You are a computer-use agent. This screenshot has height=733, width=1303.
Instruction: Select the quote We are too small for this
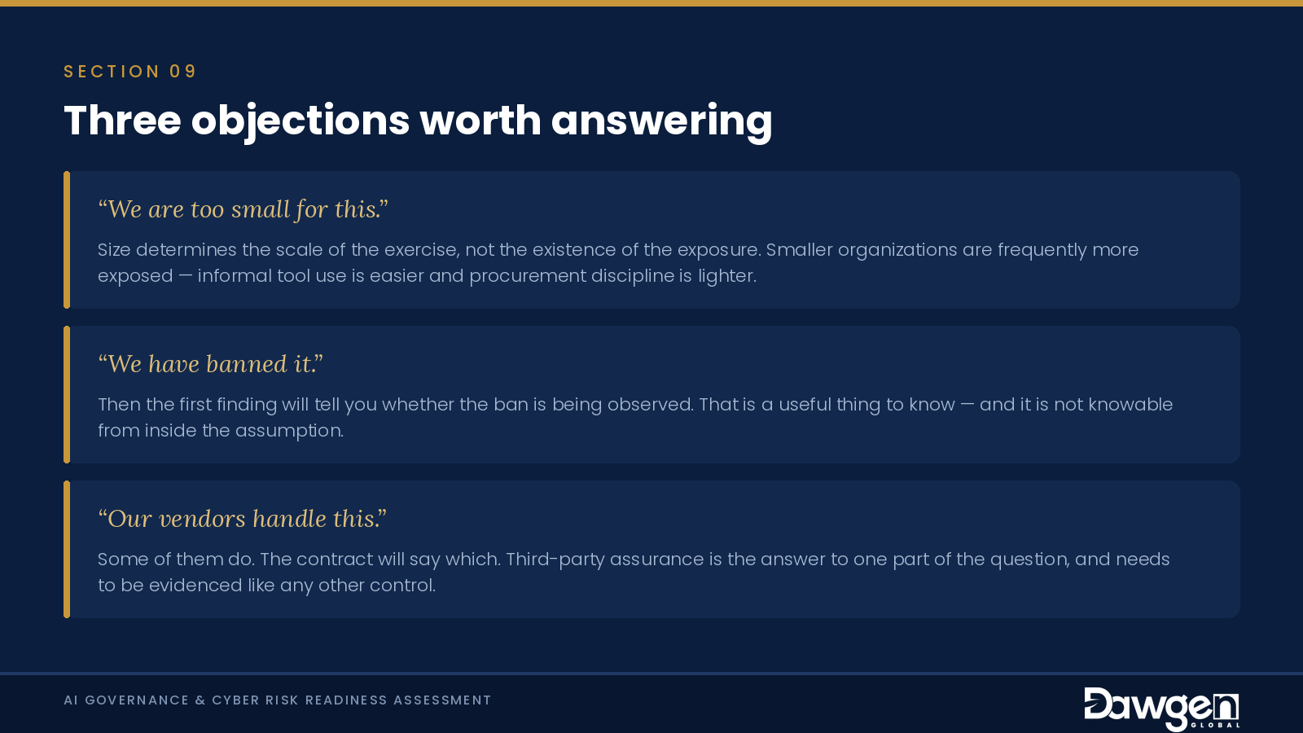tap(243, 209)
